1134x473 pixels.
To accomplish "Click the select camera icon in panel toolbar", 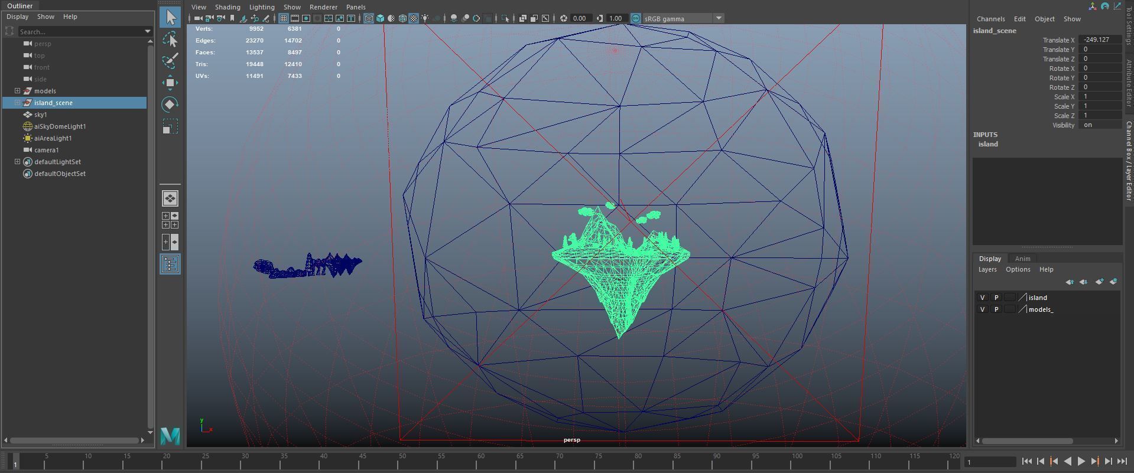I will [x=197, y=18].
